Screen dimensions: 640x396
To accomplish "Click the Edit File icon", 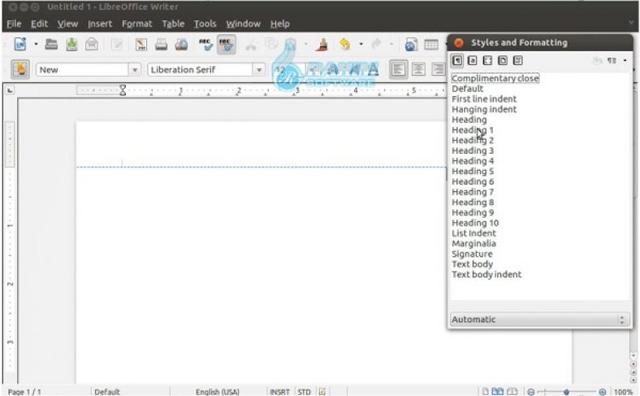I will point(117,44).
